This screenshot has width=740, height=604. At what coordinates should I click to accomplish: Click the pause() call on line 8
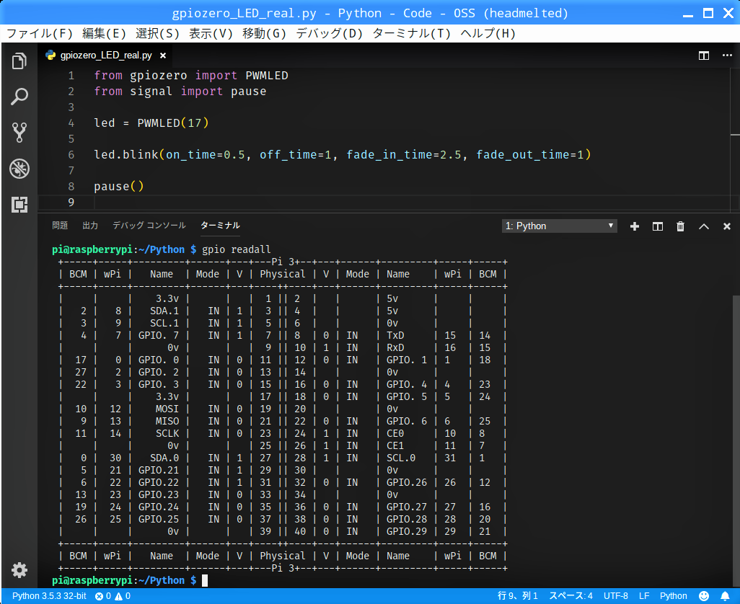tap(118, 186)
